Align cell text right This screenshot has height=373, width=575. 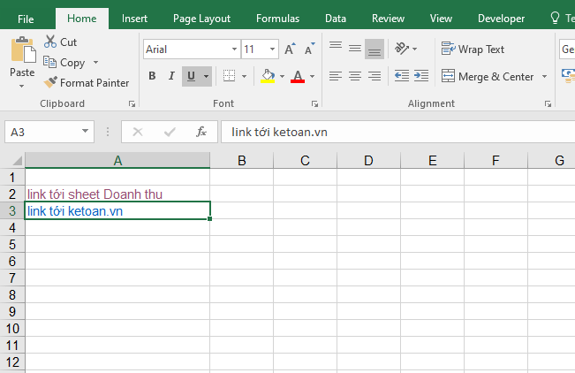click(374, 76)
